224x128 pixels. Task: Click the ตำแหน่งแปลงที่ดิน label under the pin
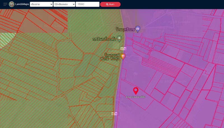pos(136,97)
